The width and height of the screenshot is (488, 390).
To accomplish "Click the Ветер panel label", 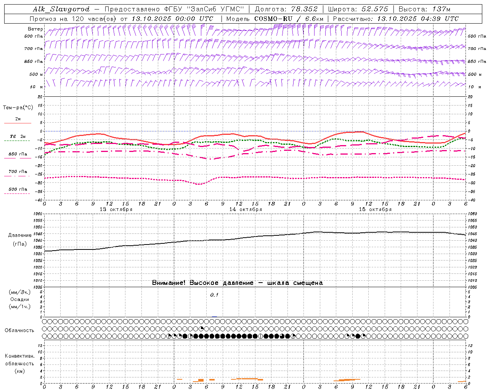I will (x=35, y=29).
